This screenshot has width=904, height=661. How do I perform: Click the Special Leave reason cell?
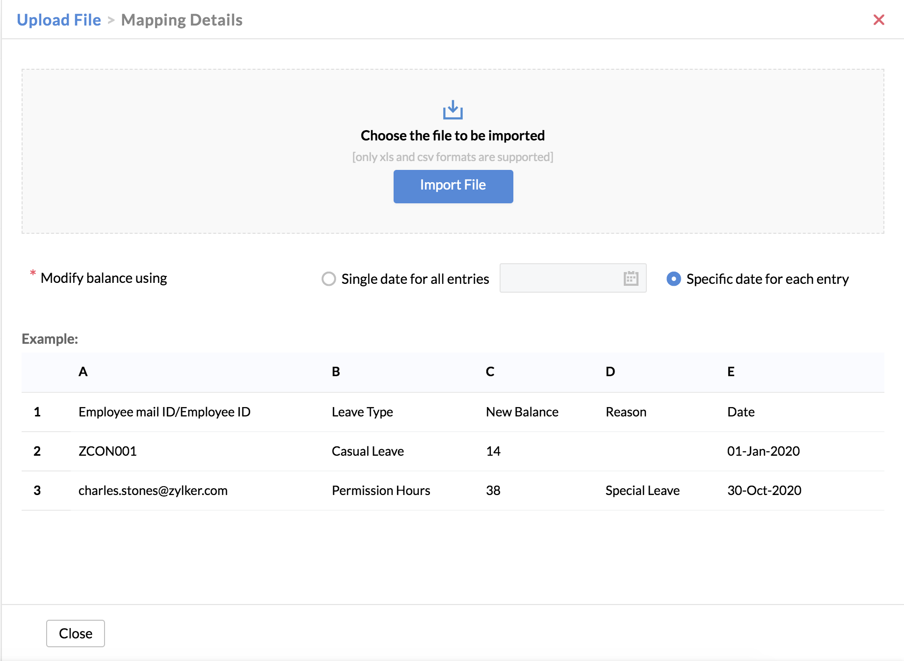click(642, 491)
